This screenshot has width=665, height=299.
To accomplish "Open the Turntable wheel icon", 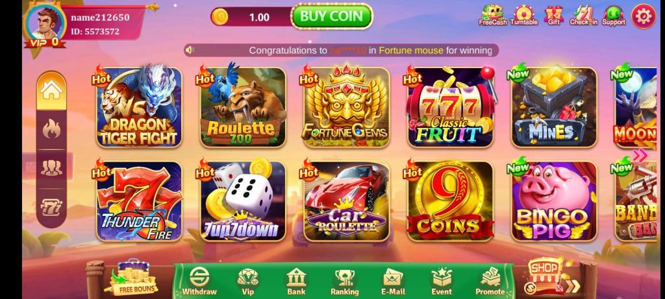I will click(x=524, y=16).
